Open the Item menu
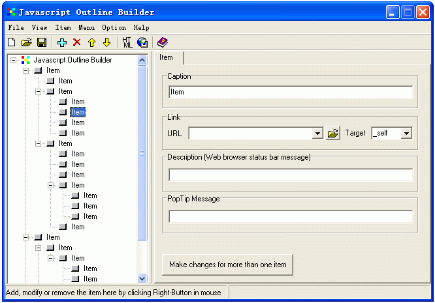The width and height of the screenshot is (435, 303). click(x=63, y=27)
